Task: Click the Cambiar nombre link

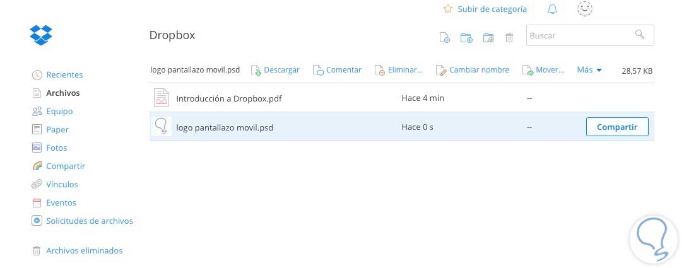Action: 479,70
